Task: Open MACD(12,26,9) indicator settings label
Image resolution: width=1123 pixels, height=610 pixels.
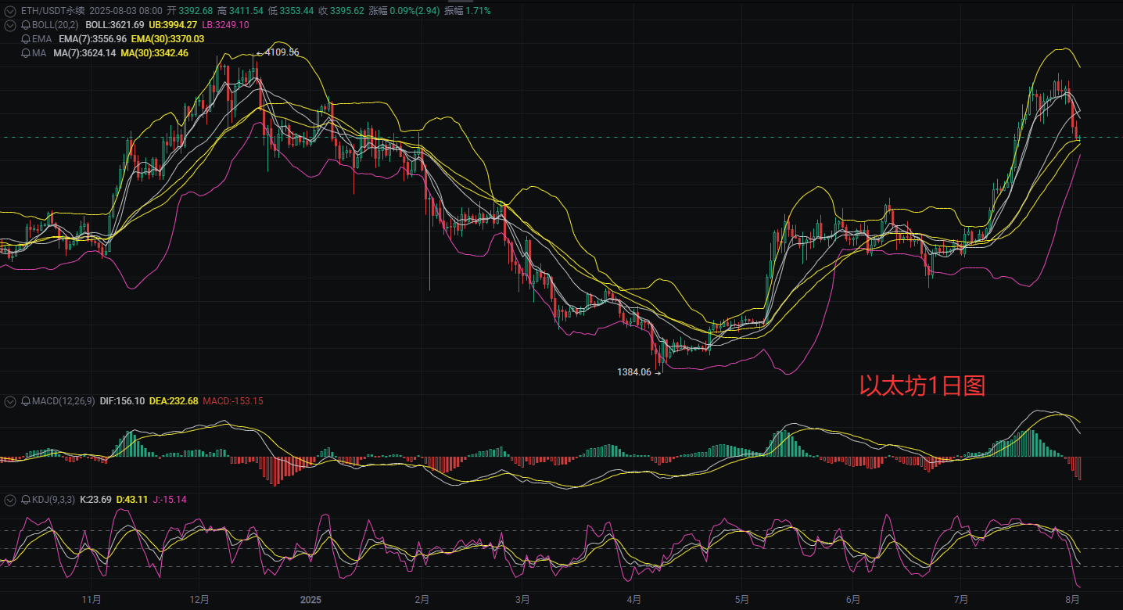Action: tap(63, 401)
